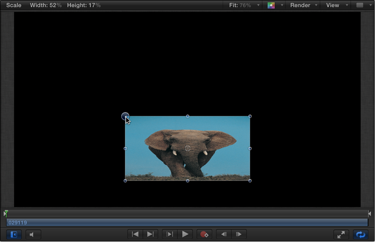
Task: Toggle loop playback on or off
Action: coord(361,234)
